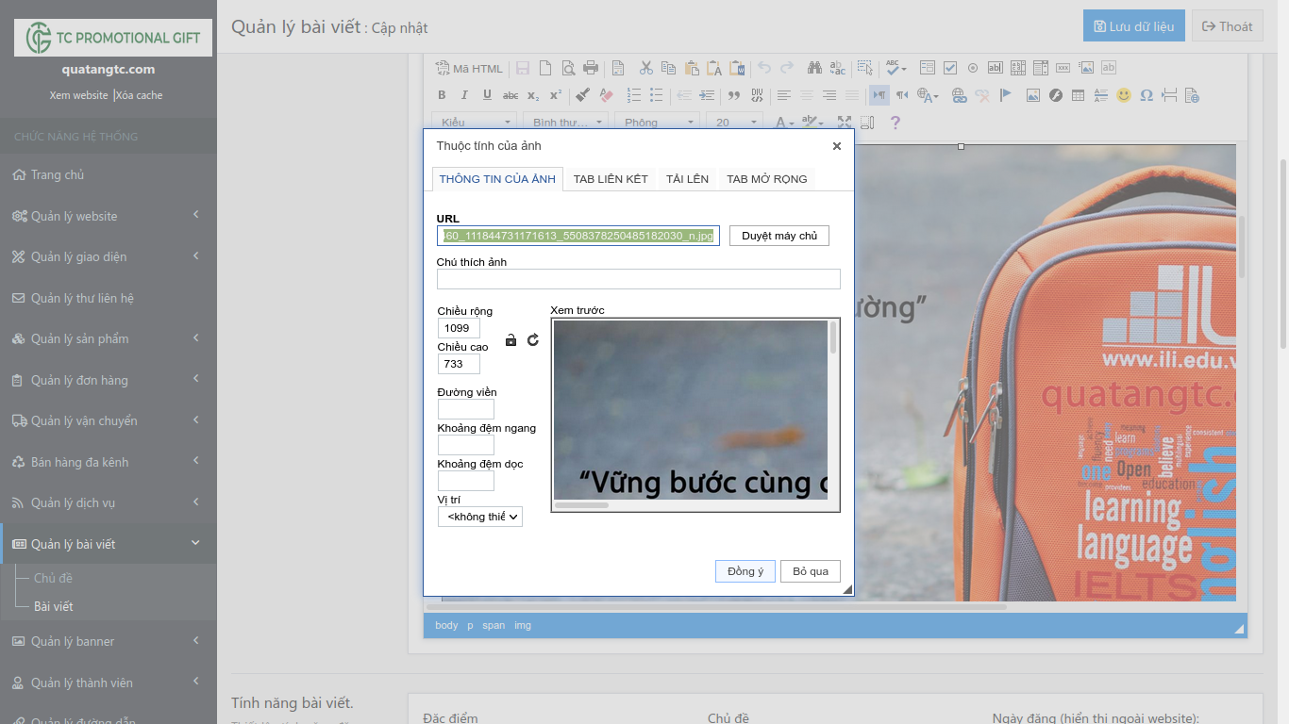1289x724 pixels.
Task: Click the Anchor flag icon
Action: (x=1005, y=95)
